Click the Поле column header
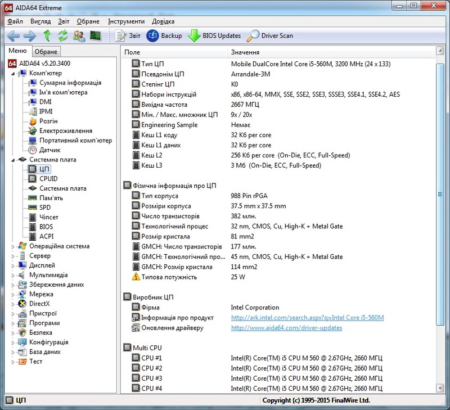This screenshot has height=410, width=450. 174,52
